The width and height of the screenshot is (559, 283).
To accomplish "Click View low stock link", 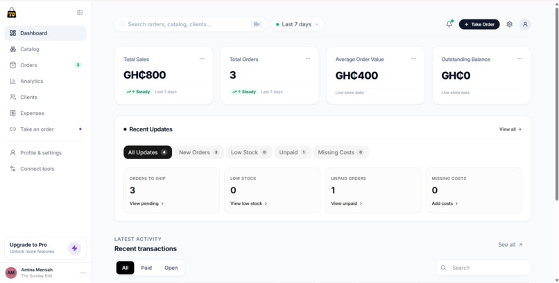I will (249, 203).
